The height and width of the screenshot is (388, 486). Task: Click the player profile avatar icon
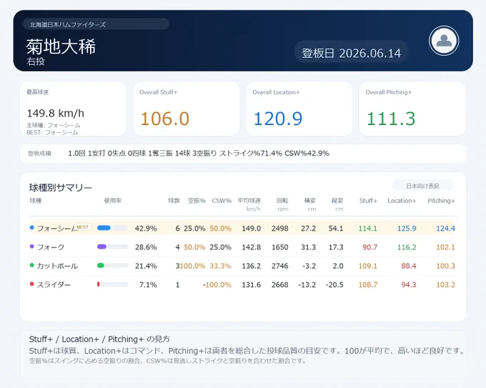(x=444, y=41)
